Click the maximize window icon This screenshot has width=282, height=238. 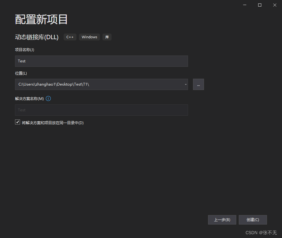(259, 5)
